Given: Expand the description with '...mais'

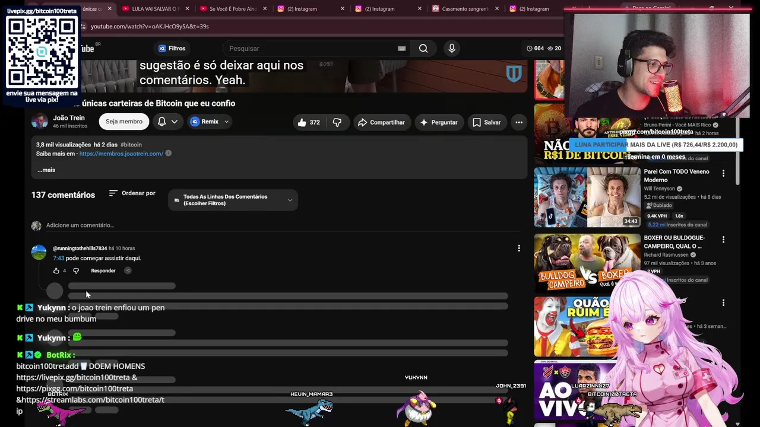Looking at the screenshot, I should 46,170.
